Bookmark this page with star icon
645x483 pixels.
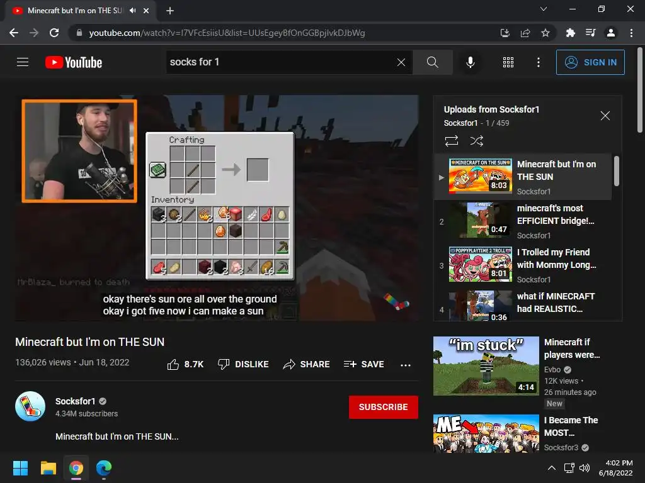[545, 33]
